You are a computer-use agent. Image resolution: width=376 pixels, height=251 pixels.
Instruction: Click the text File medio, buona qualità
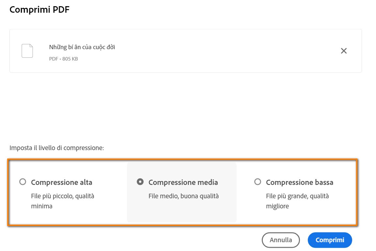point(184,196)
